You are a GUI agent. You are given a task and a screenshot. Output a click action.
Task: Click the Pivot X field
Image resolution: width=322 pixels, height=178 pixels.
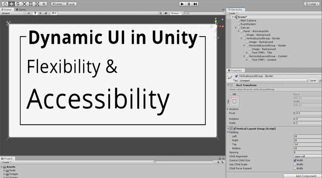coord(309,113)
